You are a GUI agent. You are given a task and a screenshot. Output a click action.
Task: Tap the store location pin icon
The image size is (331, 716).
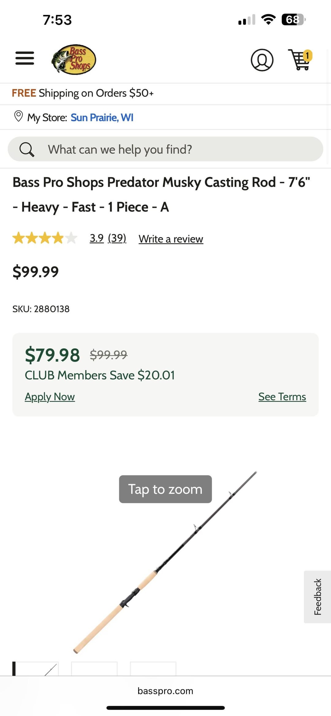pos(18,116)
